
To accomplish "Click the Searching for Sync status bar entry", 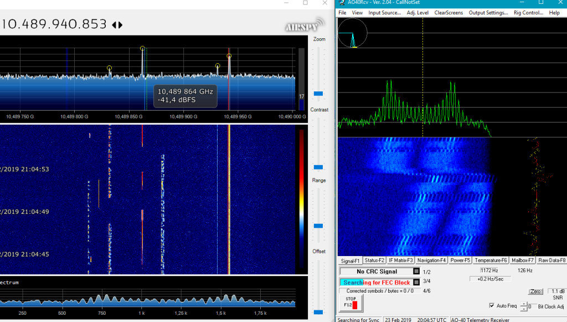I will point(358,319).
